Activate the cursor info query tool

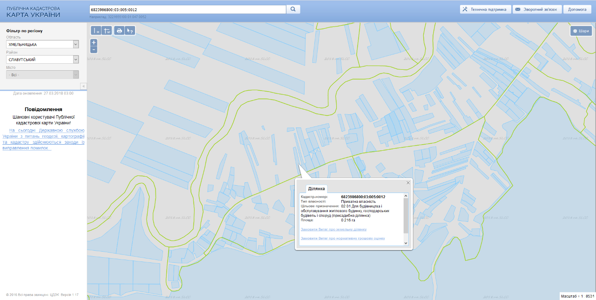[130, 31]
